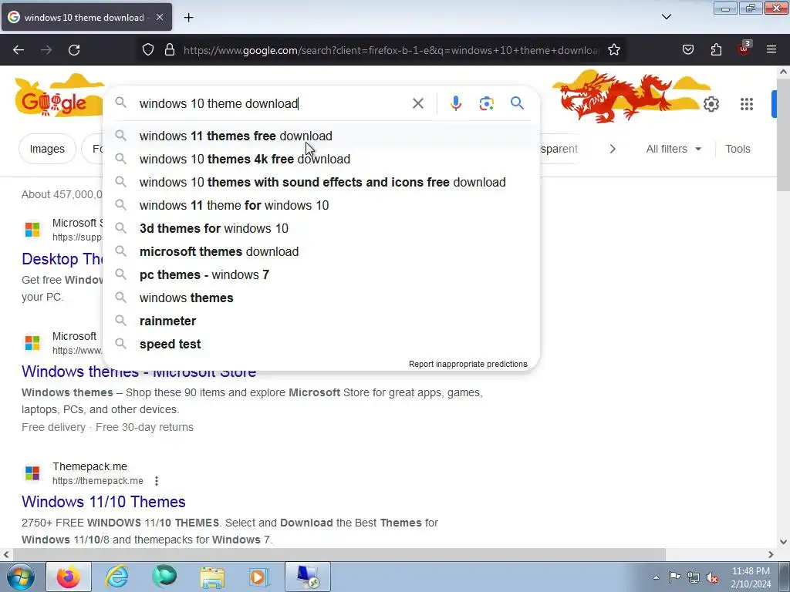Viewport: 790px width, 592px height.
Task: Choose suggestion microsoft themes download
Action: point(322,252)
